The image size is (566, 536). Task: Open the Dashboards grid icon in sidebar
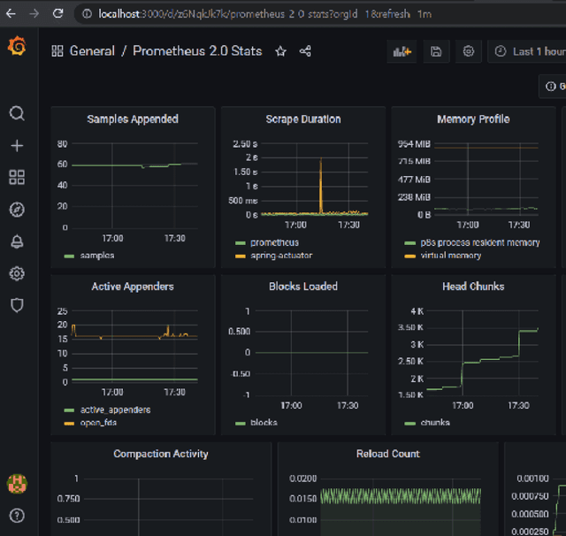tap(17, 177)
